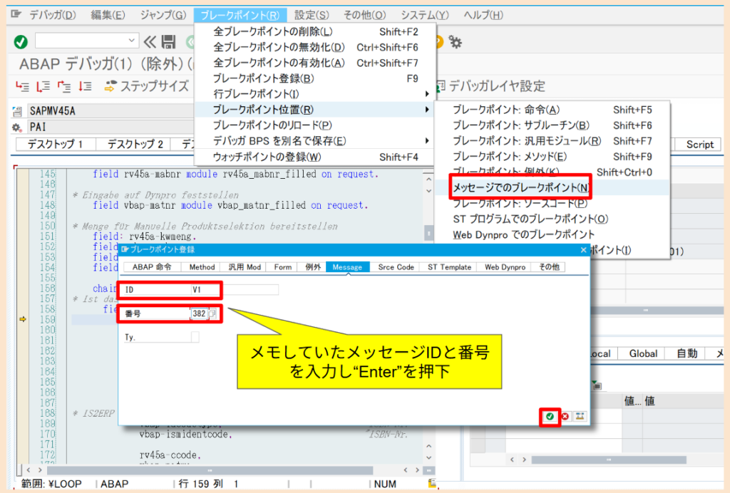Select the Srce Code dialog tab
The image size is (730, 493).
[x=396, y=267]
